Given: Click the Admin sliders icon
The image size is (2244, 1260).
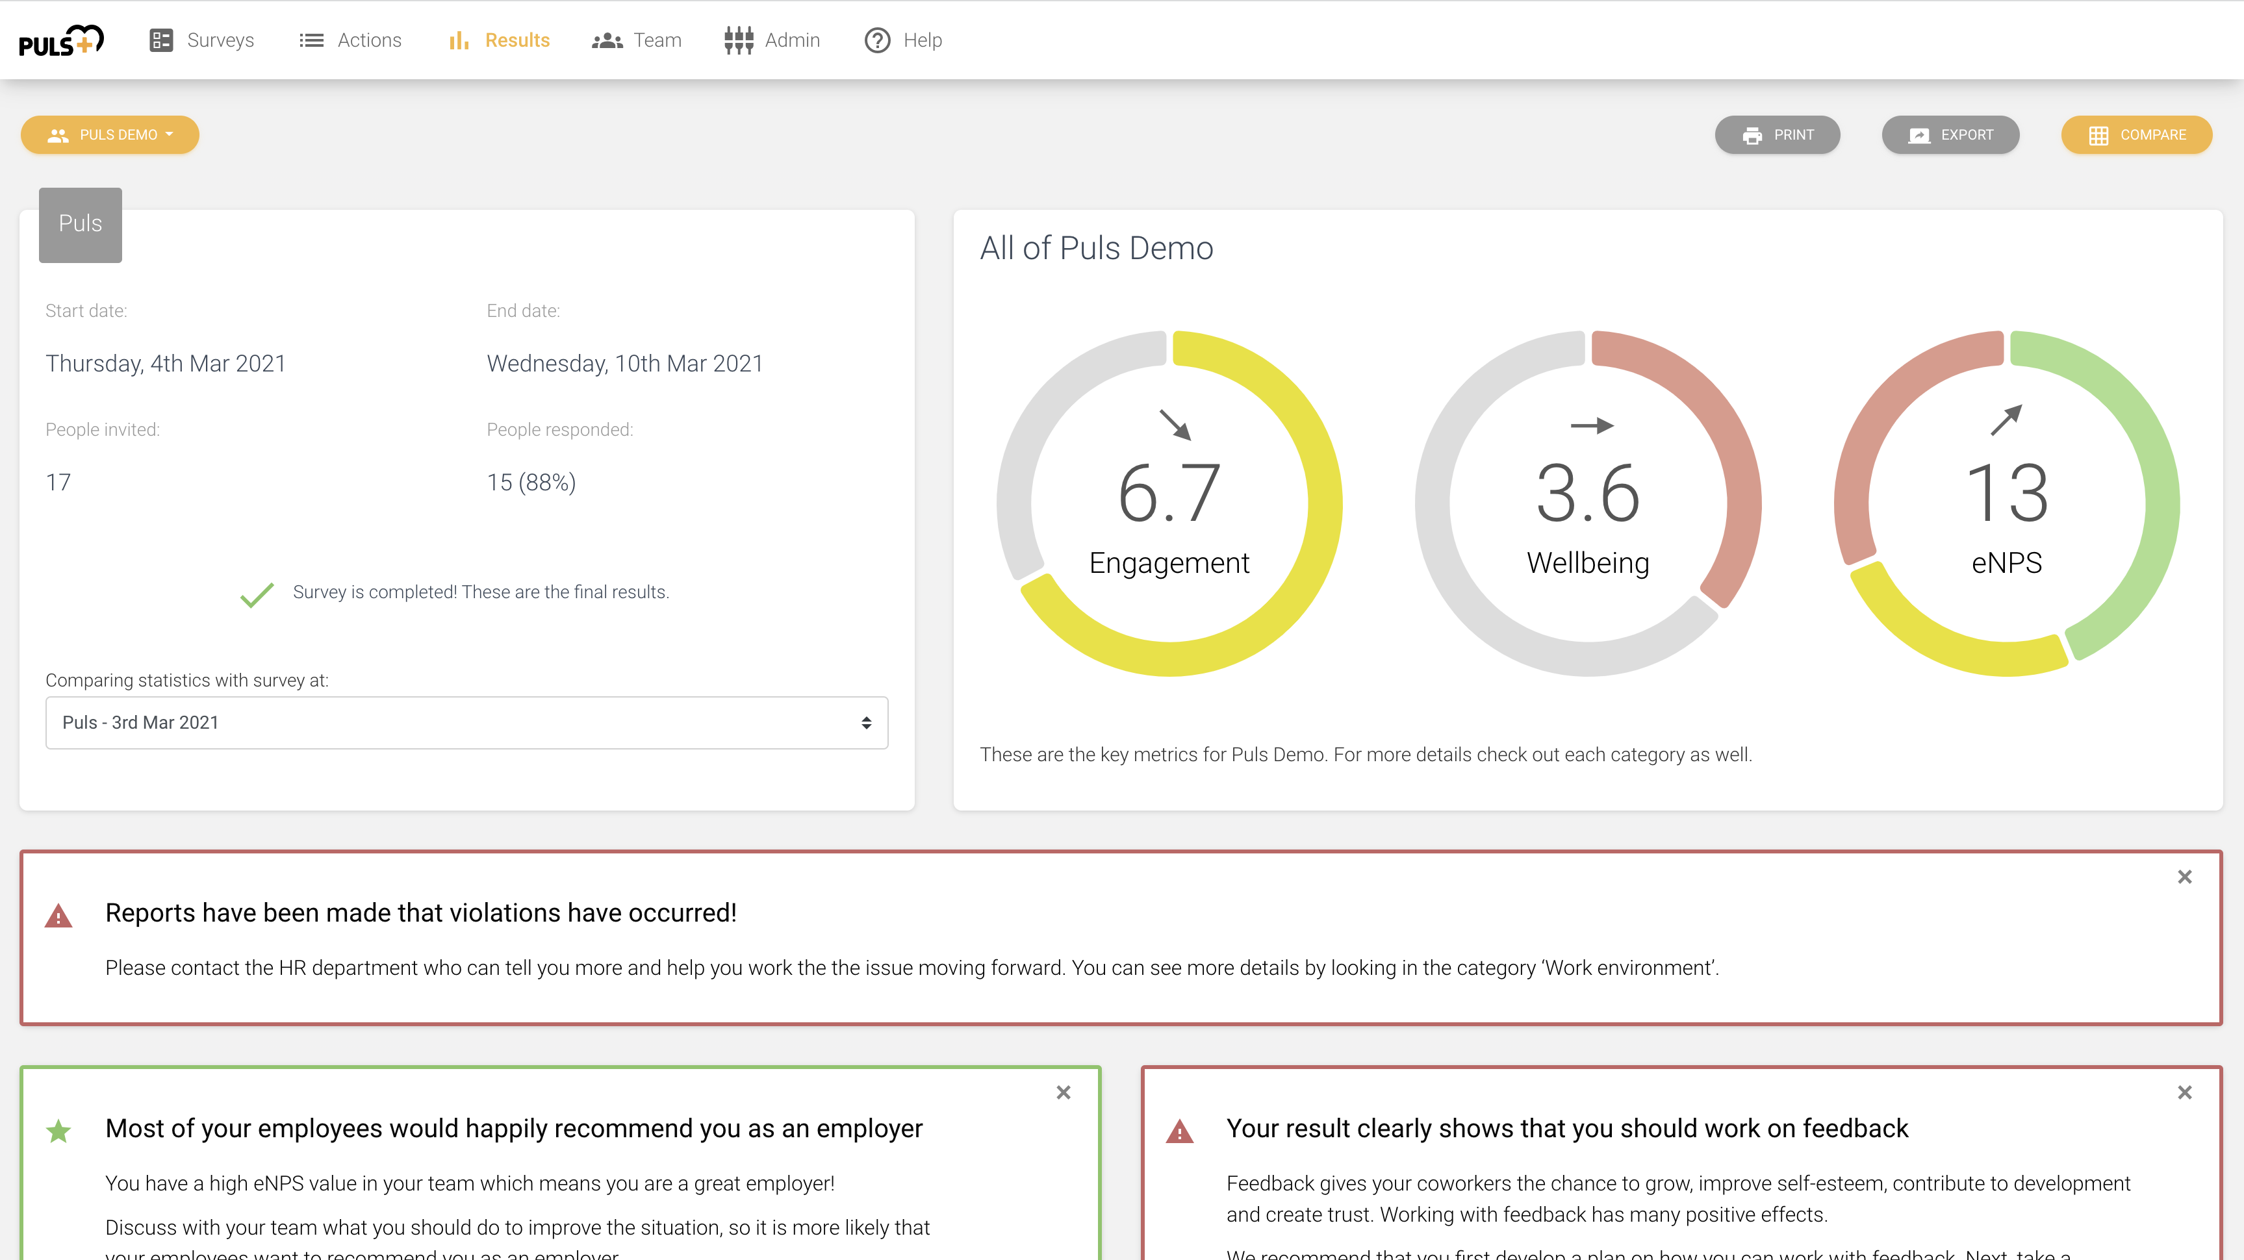Looking at the screenshot, I should click(x=739, y=40).
